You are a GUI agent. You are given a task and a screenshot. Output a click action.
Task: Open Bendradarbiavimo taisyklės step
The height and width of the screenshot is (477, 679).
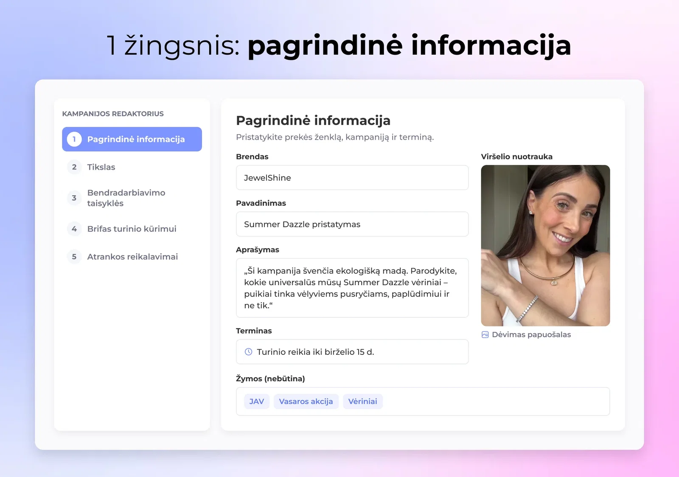tap(126, 198)
